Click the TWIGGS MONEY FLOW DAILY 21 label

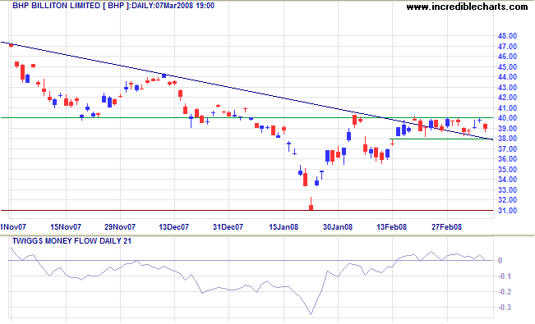(71, 241)
